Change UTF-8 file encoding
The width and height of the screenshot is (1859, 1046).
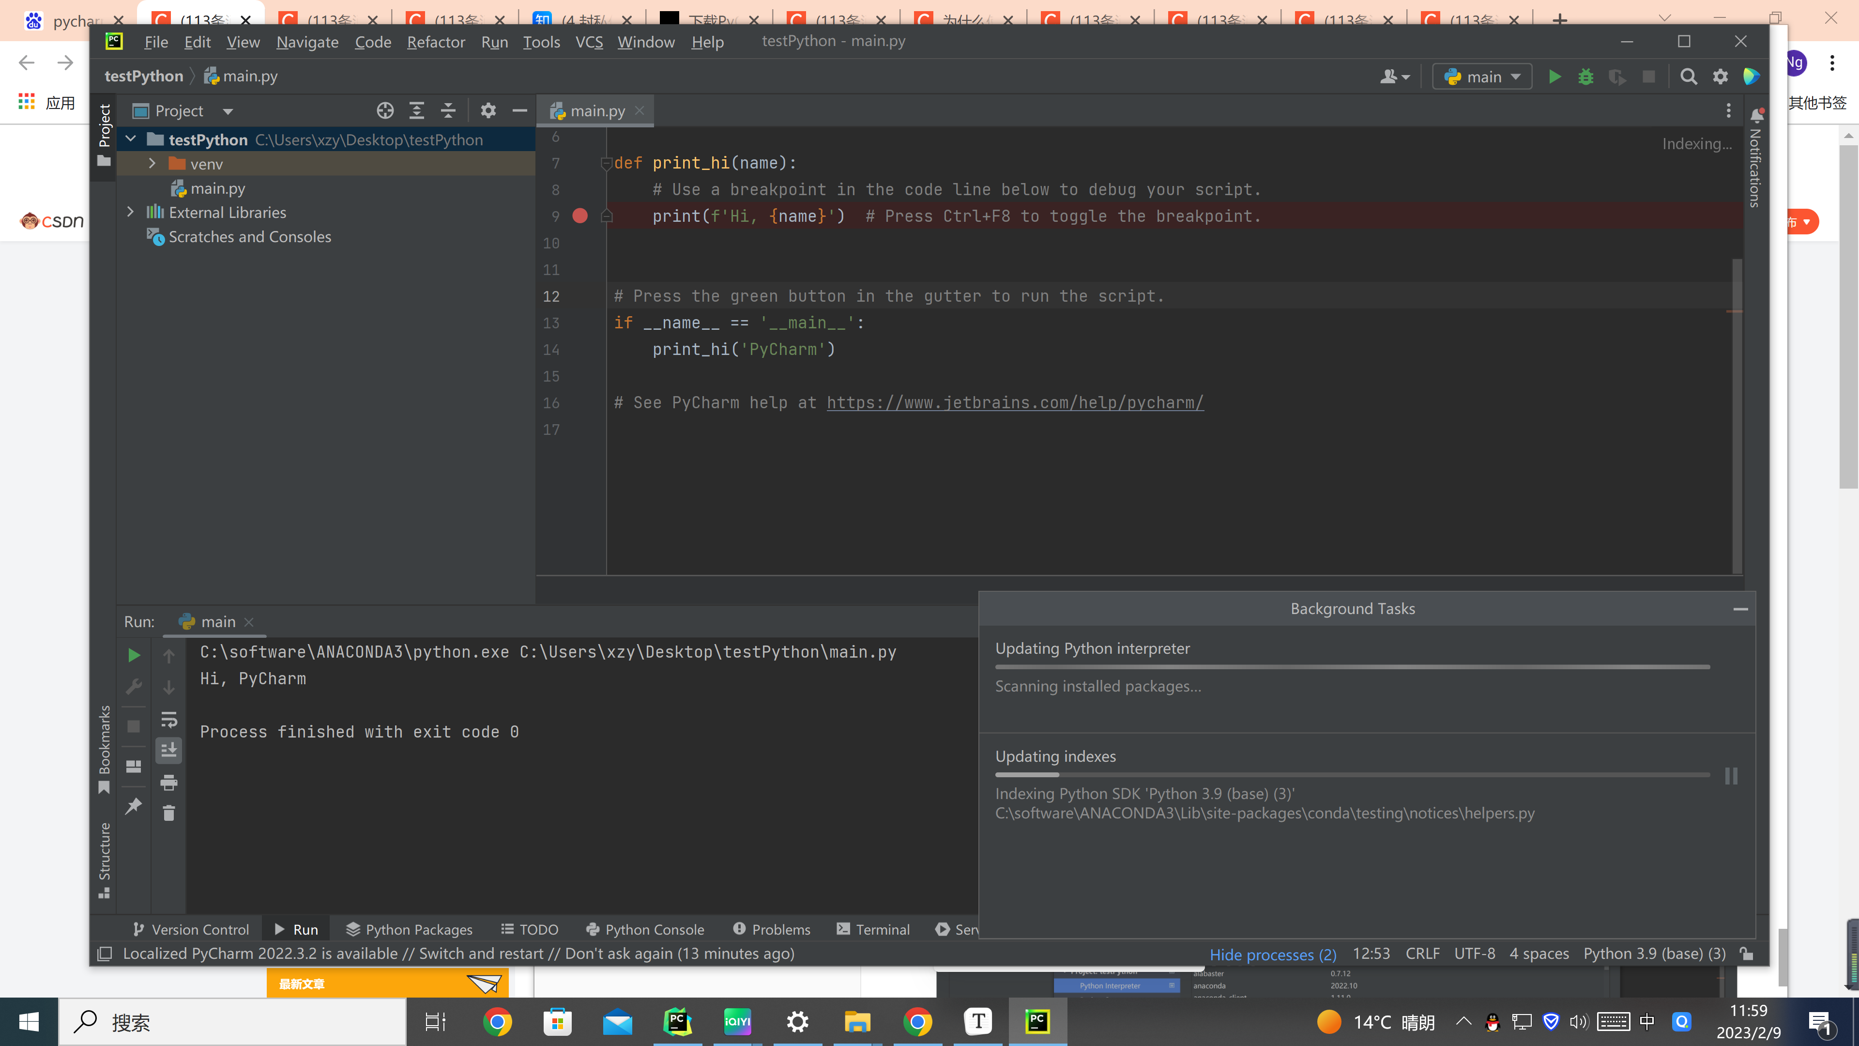click(x=1474, y=954)
